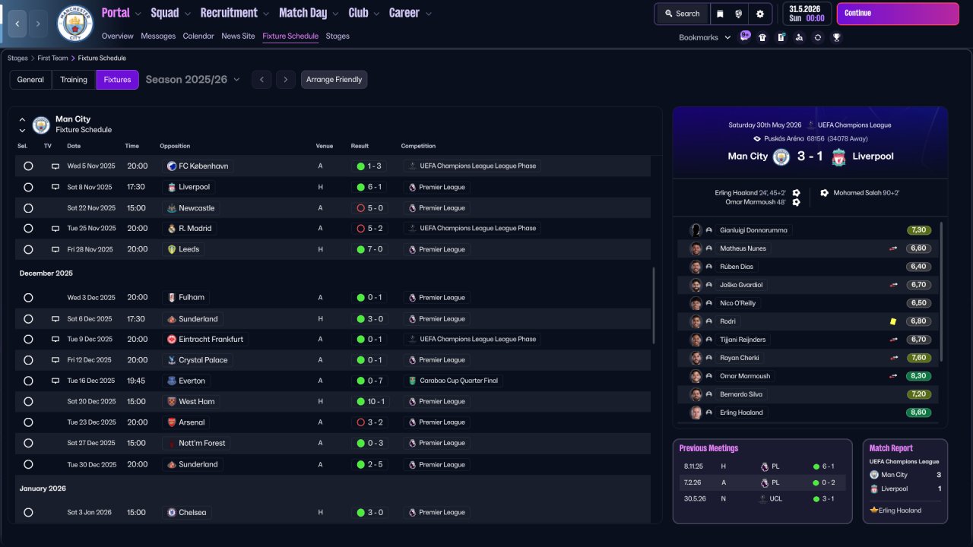The width and height of the screenshot is (973, 547).
Task: Click the shirt icon in bookmarks bar
Action: coord(762,37)
